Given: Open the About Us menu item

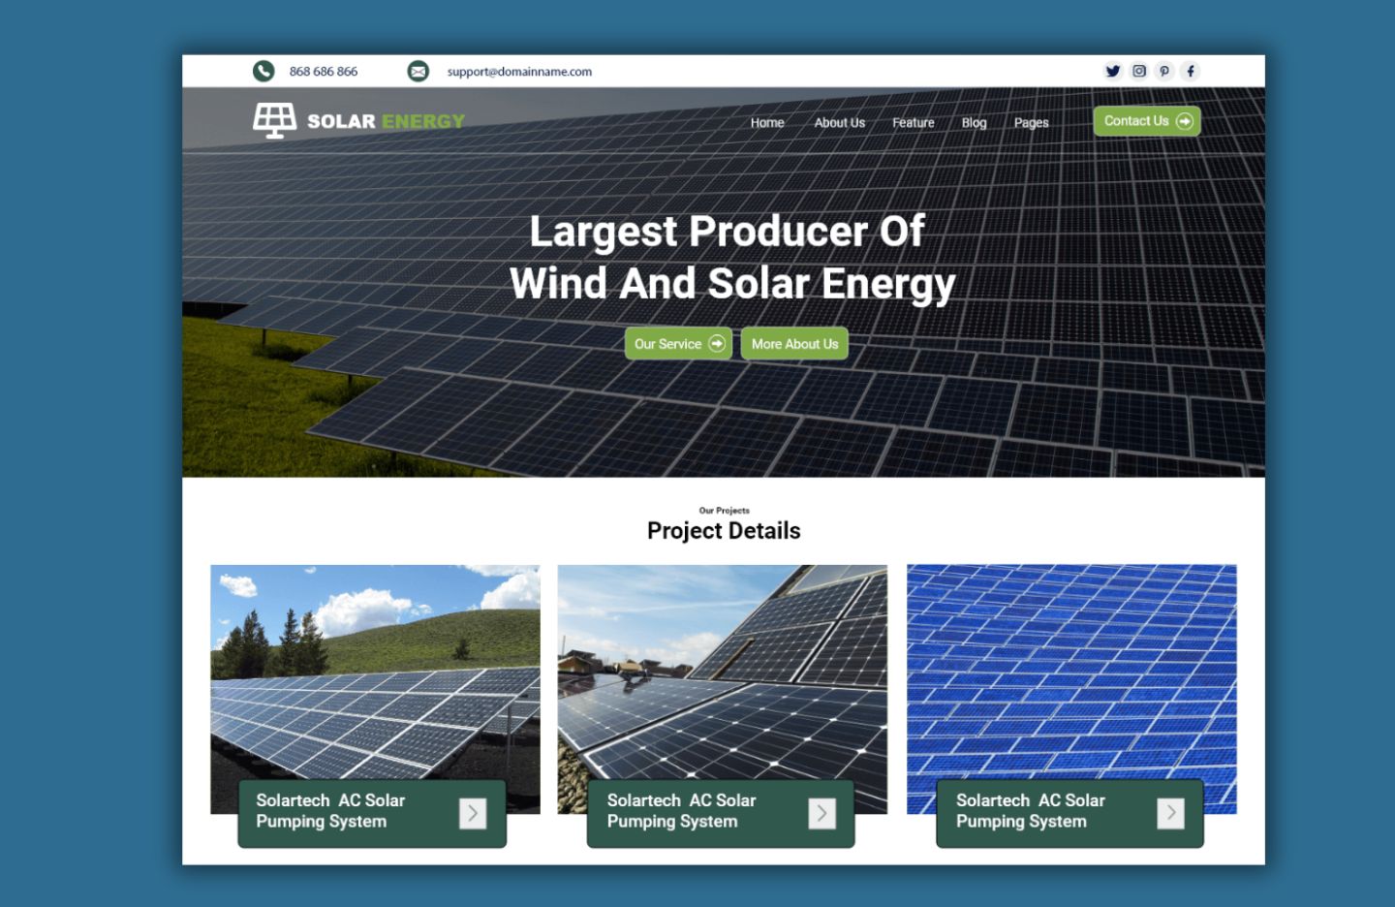Looking at the screenshot, I should point(839,123).
